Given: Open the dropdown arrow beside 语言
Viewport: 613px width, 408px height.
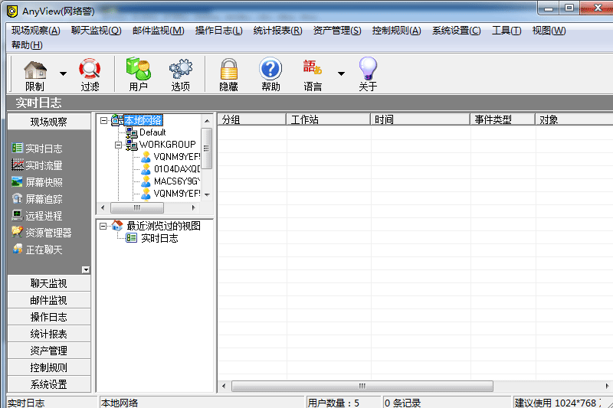Looking at the screenshot, I should [341, 73].
